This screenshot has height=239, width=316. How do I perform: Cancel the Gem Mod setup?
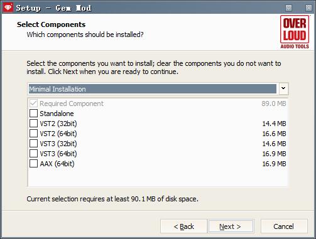coord(284,226)
